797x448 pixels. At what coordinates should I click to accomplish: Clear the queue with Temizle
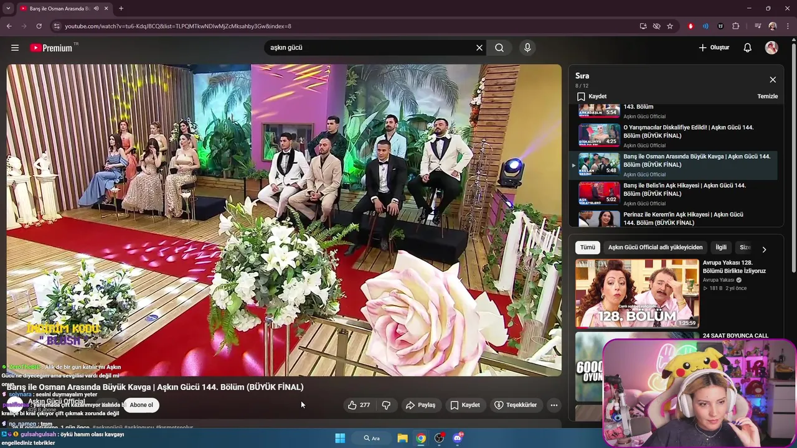coord(767,96)
